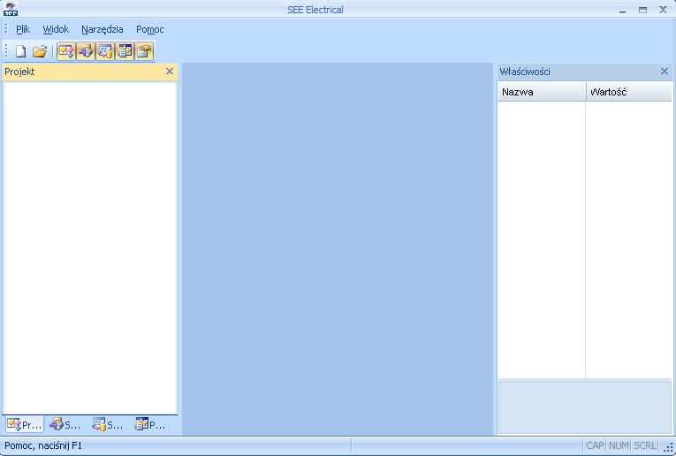Viewport: 676px width, 456px height.
Task: Open the Pomoc menu
Action: [x=149, y=29]
